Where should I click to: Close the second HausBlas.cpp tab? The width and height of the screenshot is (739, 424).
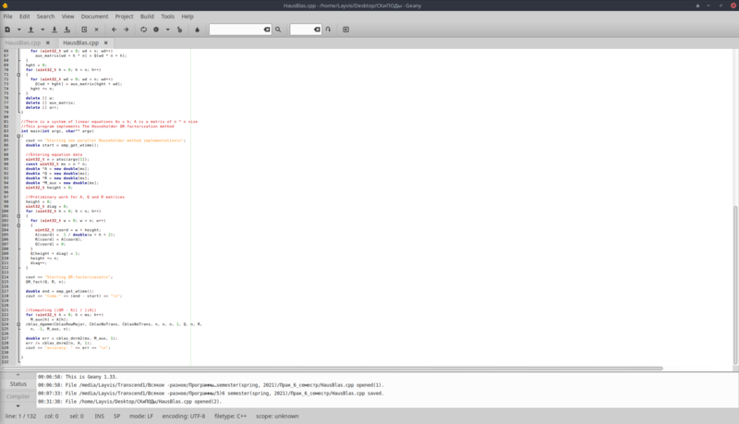106,42
